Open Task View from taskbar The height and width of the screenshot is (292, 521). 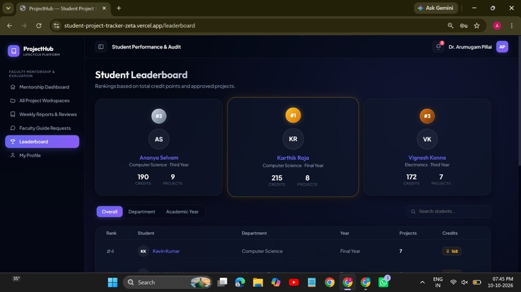(222, 282)
